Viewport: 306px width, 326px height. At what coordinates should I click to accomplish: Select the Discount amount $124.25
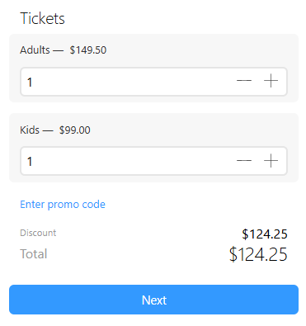pos(265,234)
